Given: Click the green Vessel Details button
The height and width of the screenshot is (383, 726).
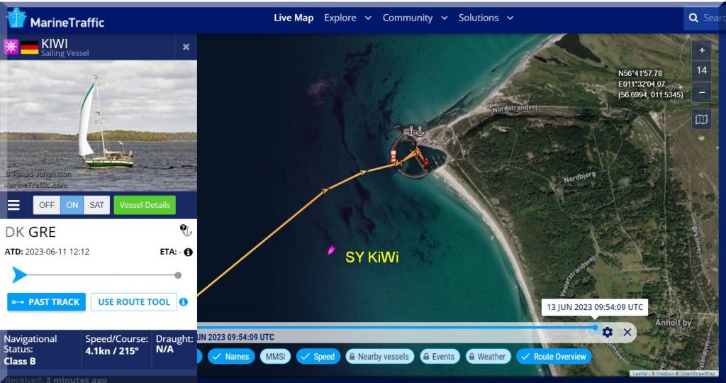Looking at the screenshot, I should coord(145,205).
